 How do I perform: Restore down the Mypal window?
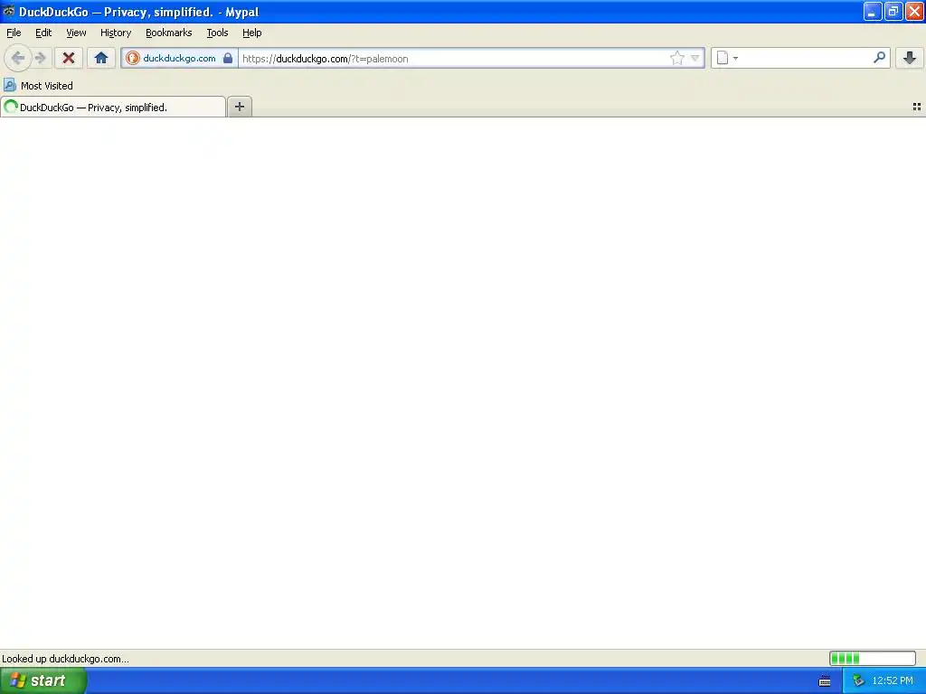893,11
